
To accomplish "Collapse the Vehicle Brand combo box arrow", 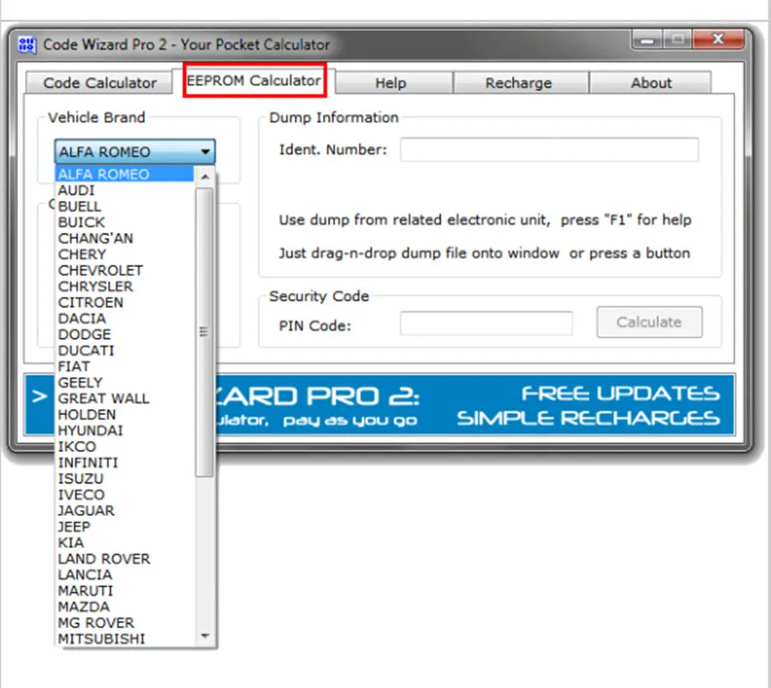I will 206,151.
